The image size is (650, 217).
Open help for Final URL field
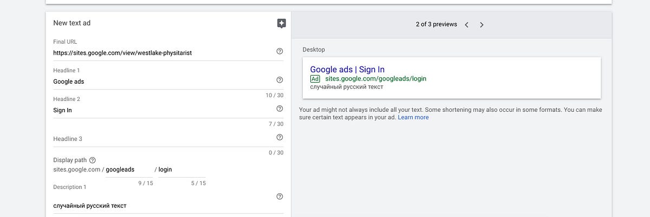279,51
